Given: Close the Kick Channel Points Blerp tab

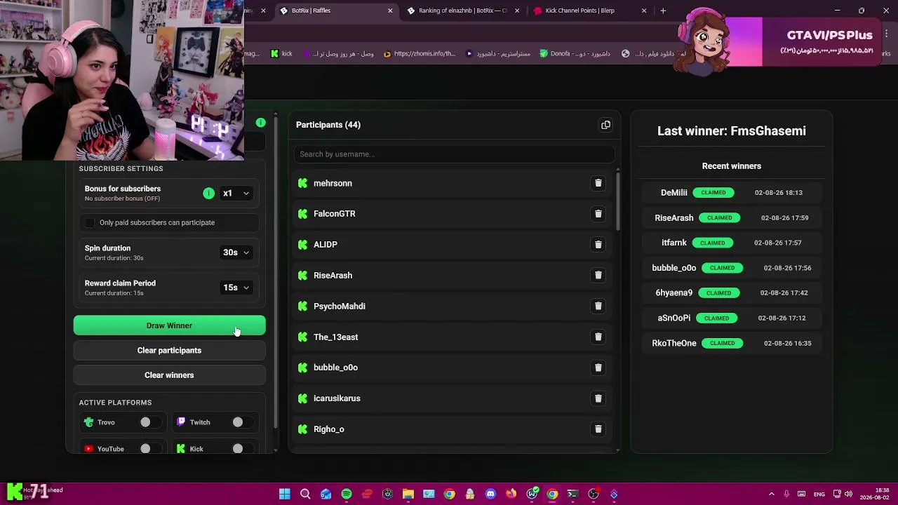Looking at the screenshot, I should pos(644,11).
